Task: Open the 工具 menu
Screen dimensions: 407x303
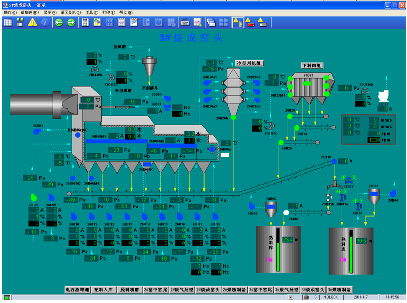Action: click(92, 12)
